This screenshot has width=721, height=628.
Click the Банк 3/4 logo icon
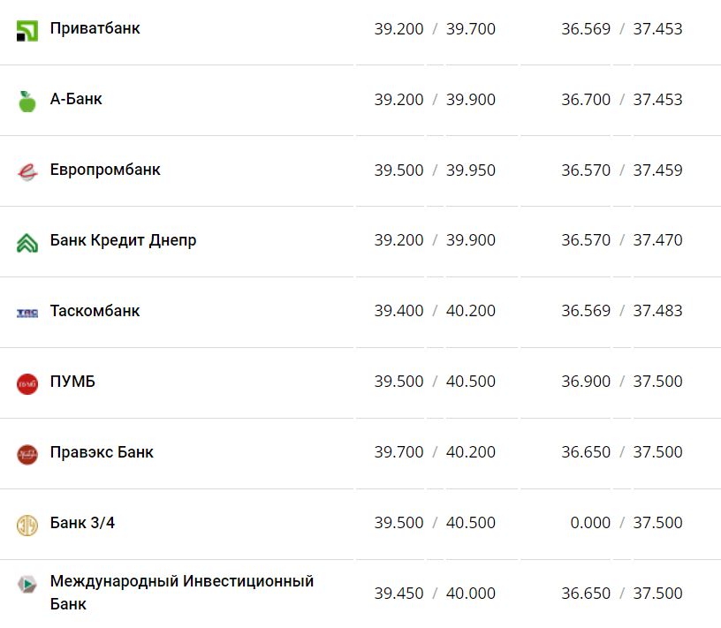[x=27, y=525]
